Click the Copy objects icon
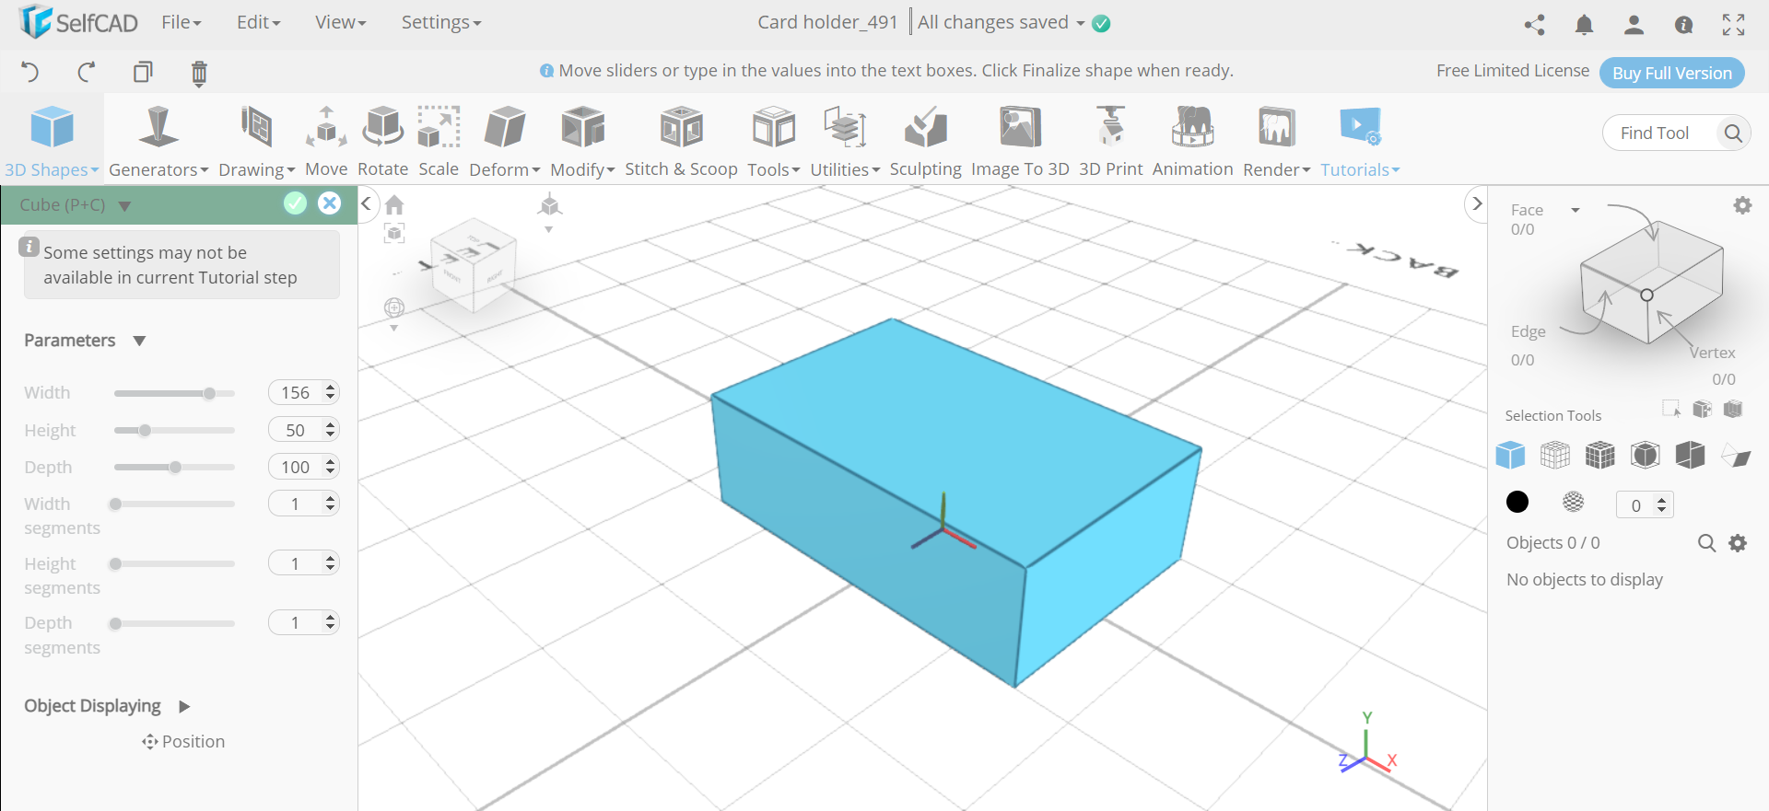This screenshot has height=811, width=1769. coord(143,72)
